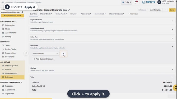Click the Agreements icon

pyautogui.click(x=3, y=90)
